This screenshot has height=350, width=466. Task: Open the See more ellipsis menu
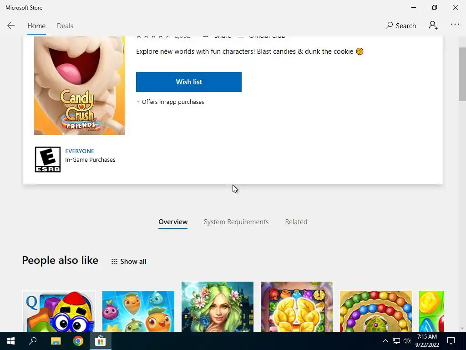coord(455,25)
